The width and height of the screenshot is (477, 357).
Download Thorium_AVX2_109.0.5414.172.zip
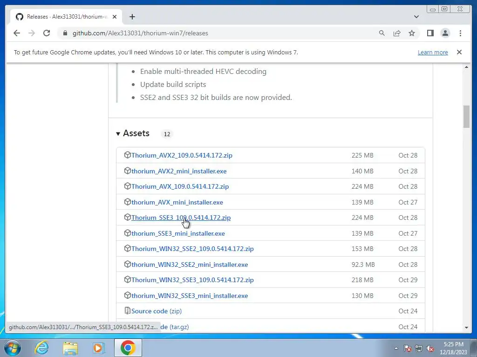tap(182, 155)
